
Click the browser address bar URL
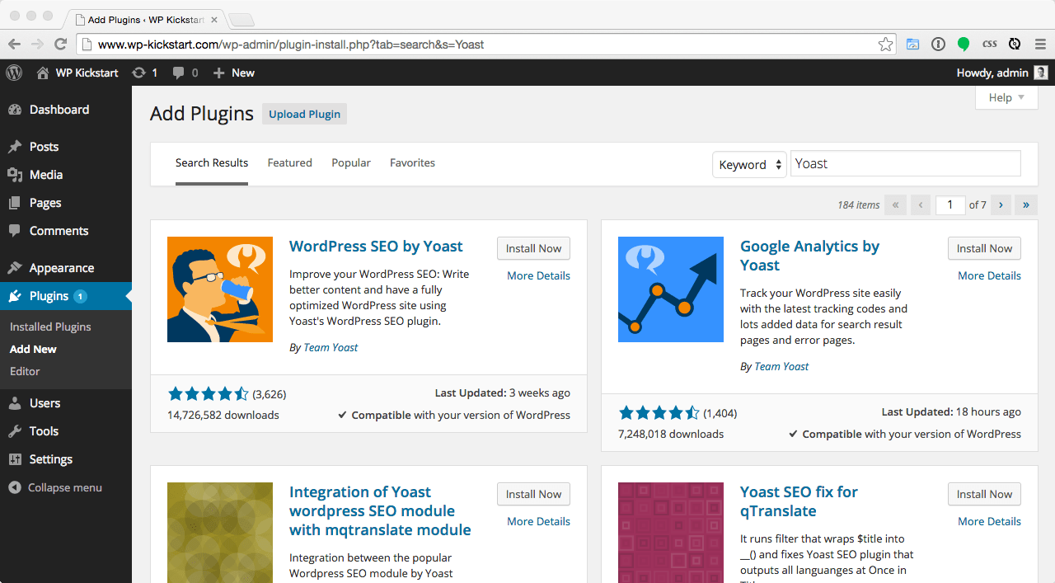tap(291, 45)
